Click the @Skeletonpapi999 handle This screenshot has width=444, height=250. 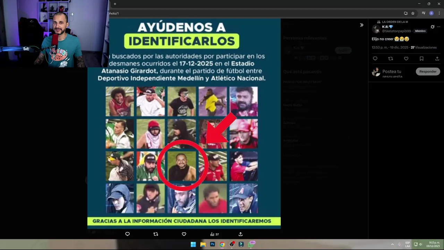(396, 31)
